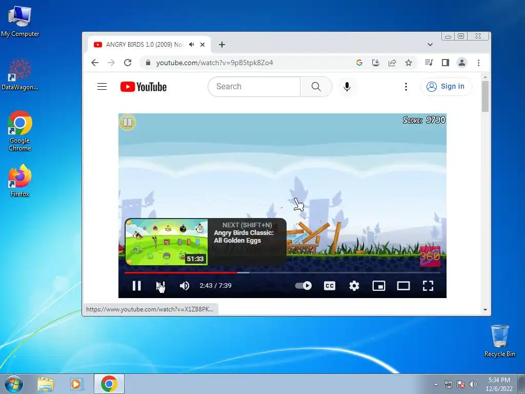Image resolution: width=525 pixels, height=394 pixels.
Task: View site information lock icon
Action: click(x=148, y=63)
